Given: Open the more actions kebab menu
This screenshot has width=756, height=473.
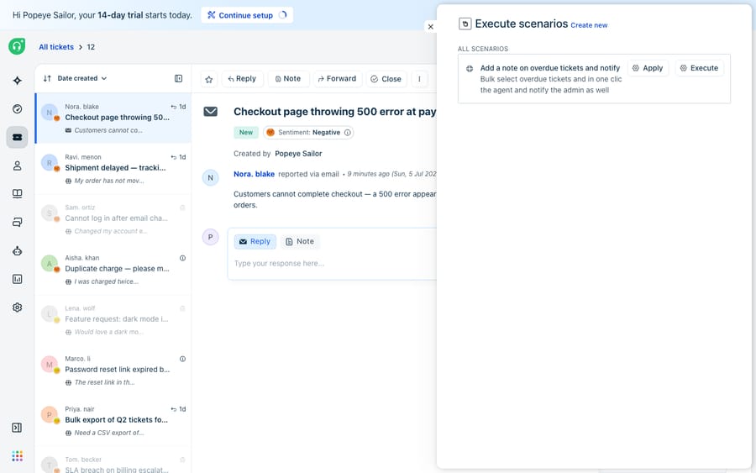Looking at the screenshot, I should (x=419, y=79).
